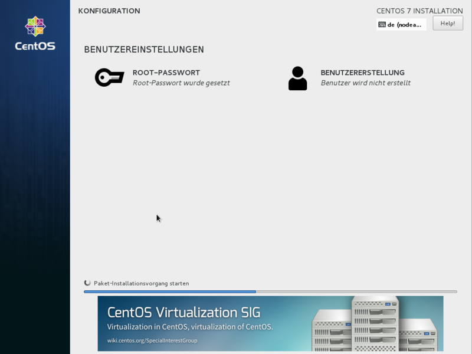472x354 pixels.
Task: Click the 'Benutzer wird nicht erstellt' status text
Action: pos(365,83)
